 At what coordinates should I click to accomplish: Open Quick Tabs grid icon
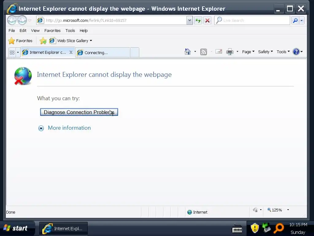[x=12, y=52]
